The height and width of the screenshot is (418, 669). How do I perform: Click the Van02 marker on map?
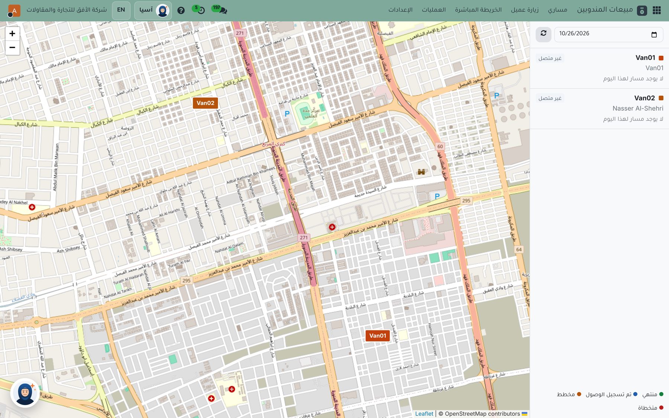coord(205,103)
